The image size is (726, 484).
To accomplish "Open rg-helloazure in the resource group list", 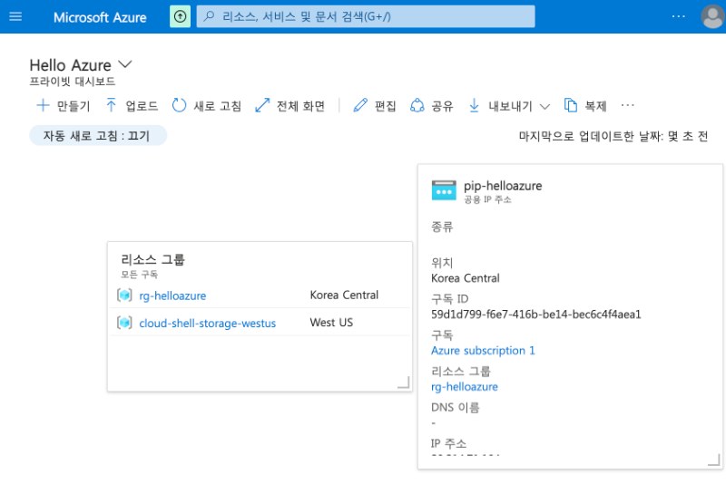I will click(x=172, y=295).
